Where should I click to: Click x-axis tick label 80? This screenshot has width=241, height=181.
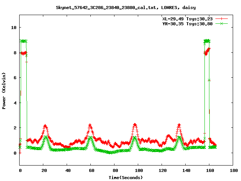click(115, 170)
